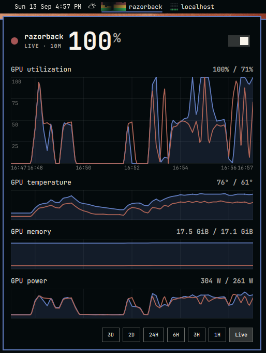The height and width of the screenshot is (353, 266).
Task: Select the 6H time range
Action: coord(176,335)
